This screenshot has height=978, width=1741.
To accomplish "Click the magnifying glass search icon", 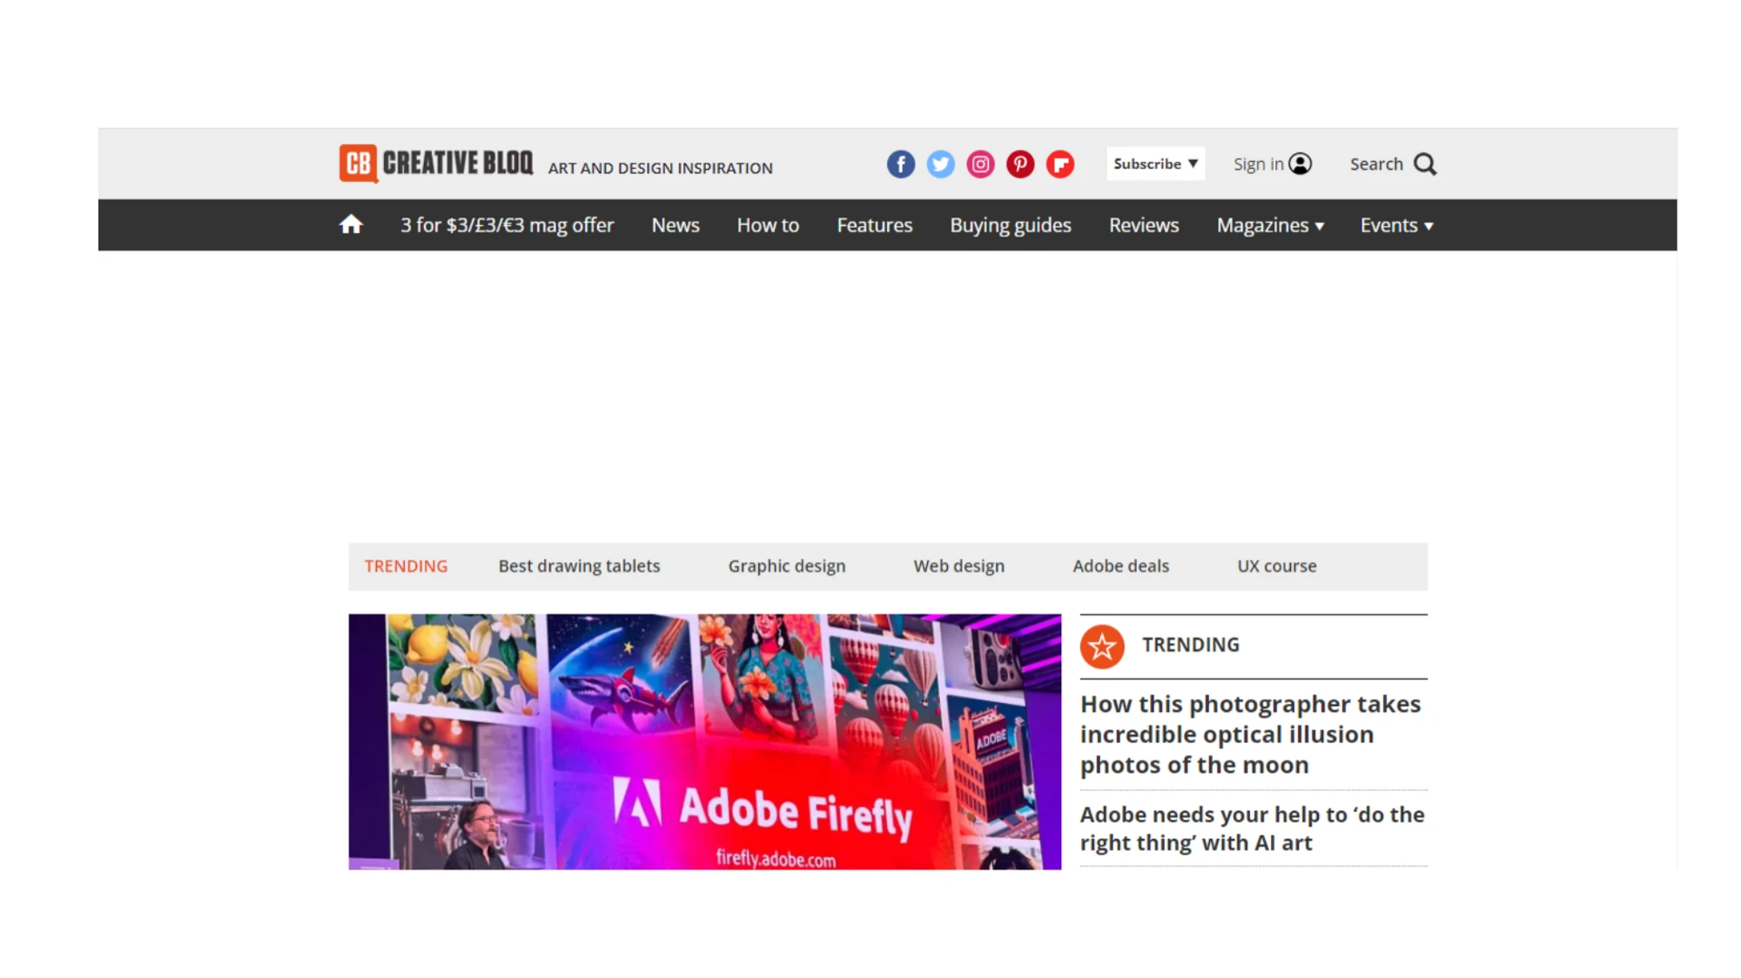I will point(1425,164).
